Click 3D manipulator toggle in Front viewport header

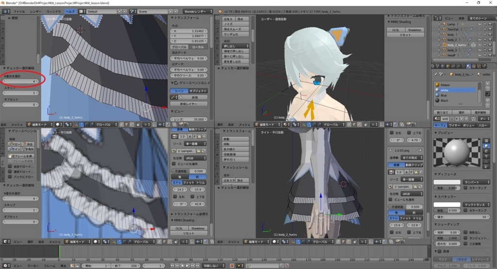115,241
